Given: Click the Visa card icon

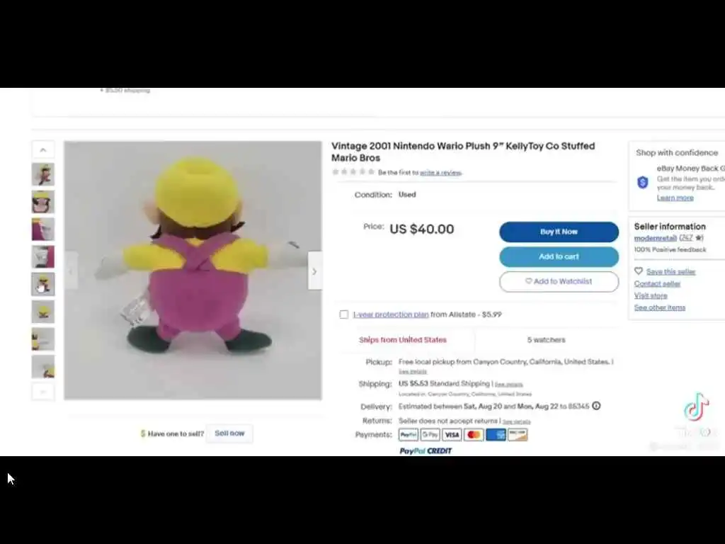Looking at the screenshot, I should (x=452, y=435).
